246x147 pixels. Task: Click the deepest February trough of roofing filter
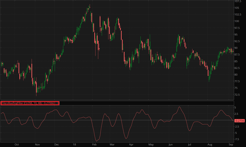(x=96, y=141)
